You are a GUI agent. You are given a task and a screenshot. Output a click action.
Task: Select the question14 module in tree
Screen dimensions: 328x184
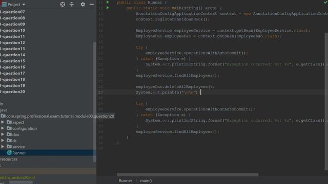click(12, 55)
